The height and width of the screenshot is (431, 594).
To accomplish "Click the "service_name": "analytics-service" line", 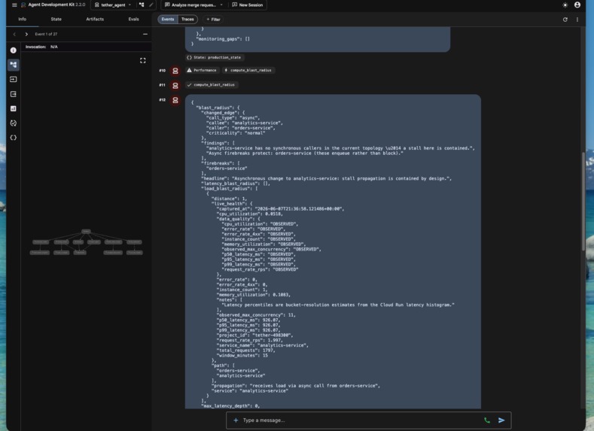I will tap(262, 345).
